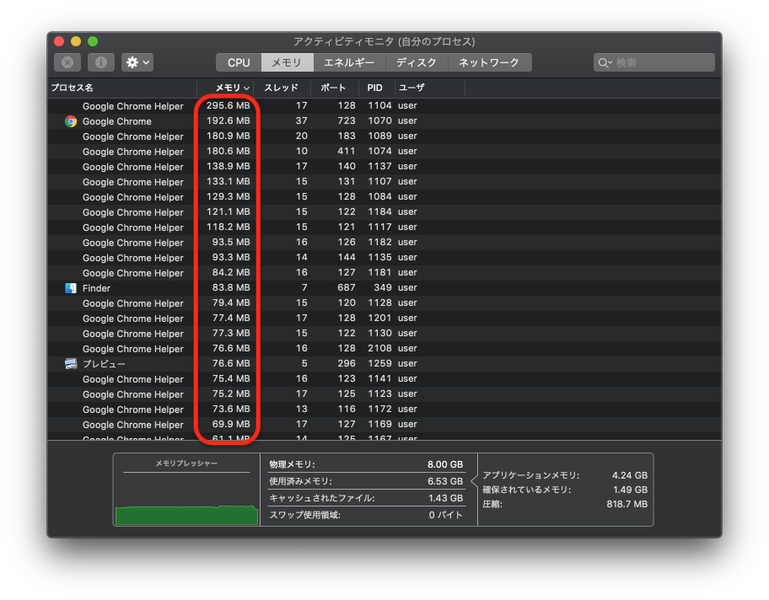
Task: Click the Finder icon in process list
Action: 71,287
